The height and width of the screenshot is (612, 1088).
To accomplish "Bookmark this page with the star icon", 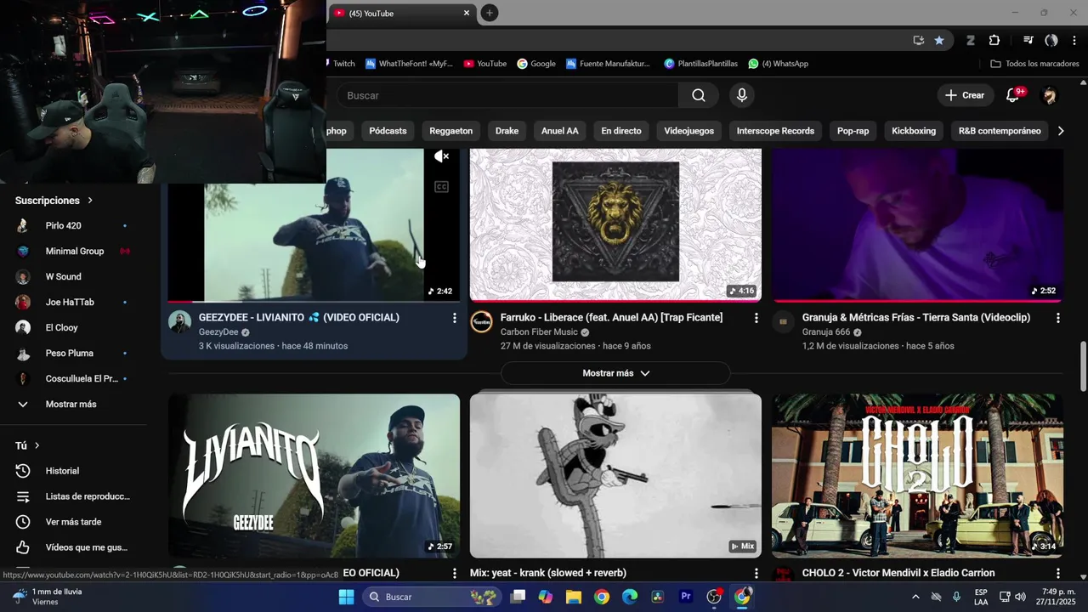I will (x=939, y=40).
